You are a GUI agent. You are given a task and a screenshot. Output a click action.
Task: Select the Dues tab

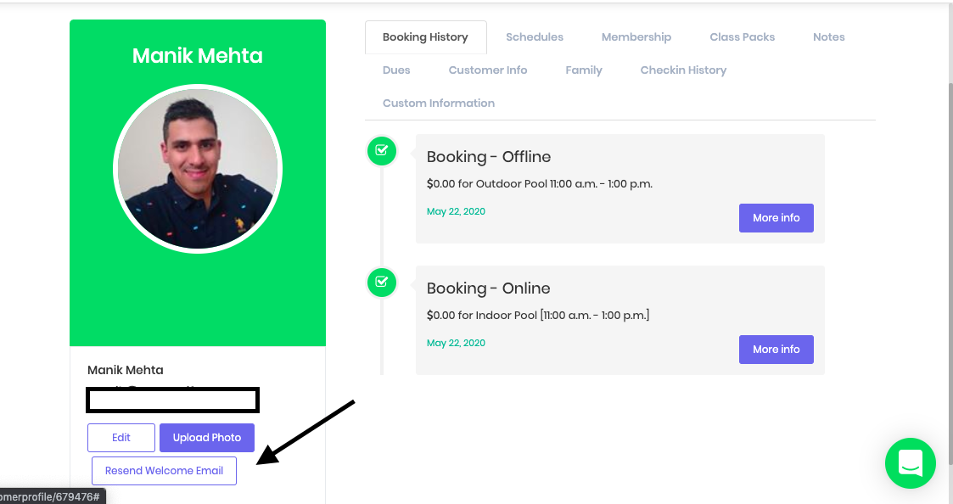coord(396,70)
